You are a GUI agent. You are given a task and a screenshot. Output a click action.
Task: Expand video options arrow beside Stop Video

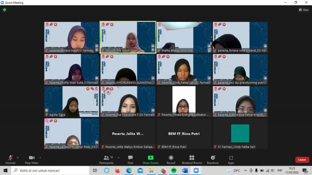(x=40, y=158)
